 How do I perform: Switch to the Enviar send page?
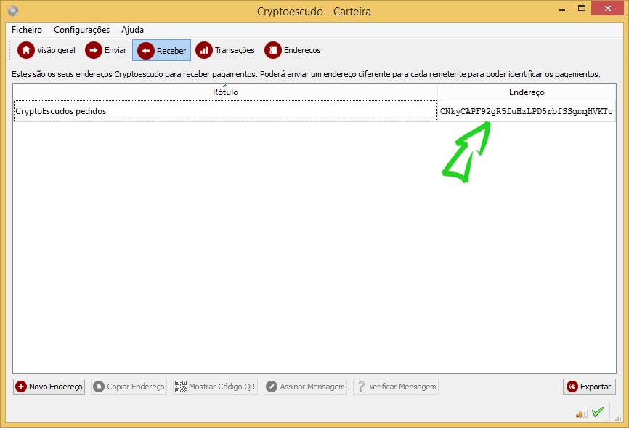tap(106, 50)
